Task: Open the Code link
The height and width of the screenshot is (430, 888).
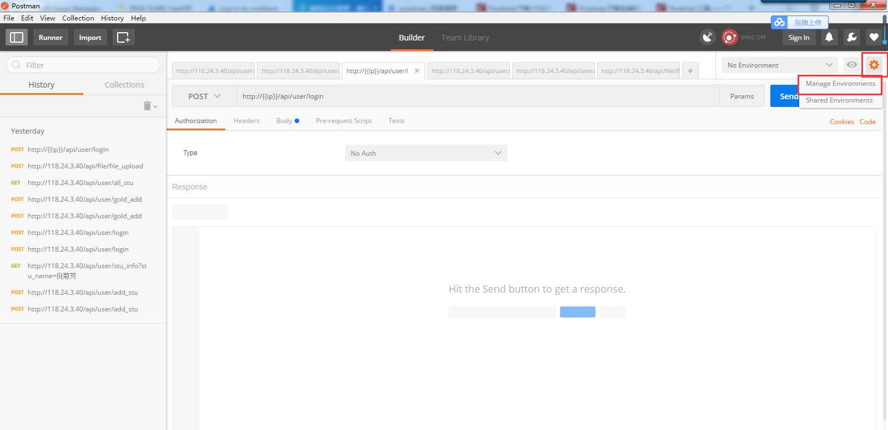Action: [x=867, y=122]
